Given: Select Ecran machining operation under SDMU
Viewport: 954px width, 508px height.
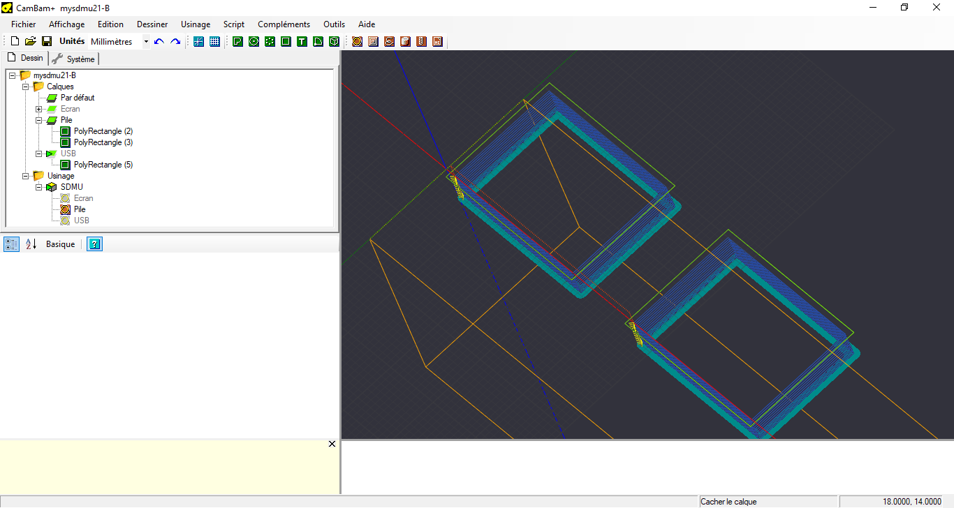Looking at the screenshot, I should (x=84, y=198).
